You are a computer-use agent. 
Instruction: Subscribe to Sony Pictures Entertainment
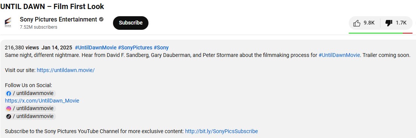[x=130, y=23]
